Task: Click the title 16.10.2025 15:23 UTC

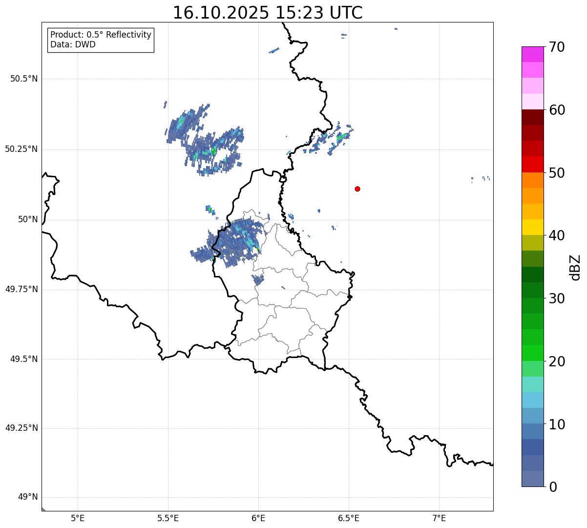Action: (x=268, y=13)
